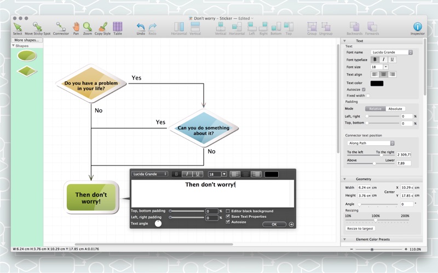
Task: Uncheck Save Text Properties
Action: (x=228, y=216)
